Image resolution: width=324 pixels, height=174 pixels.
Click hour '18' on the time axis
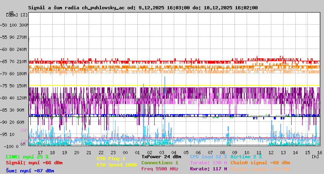pos(53,153)
